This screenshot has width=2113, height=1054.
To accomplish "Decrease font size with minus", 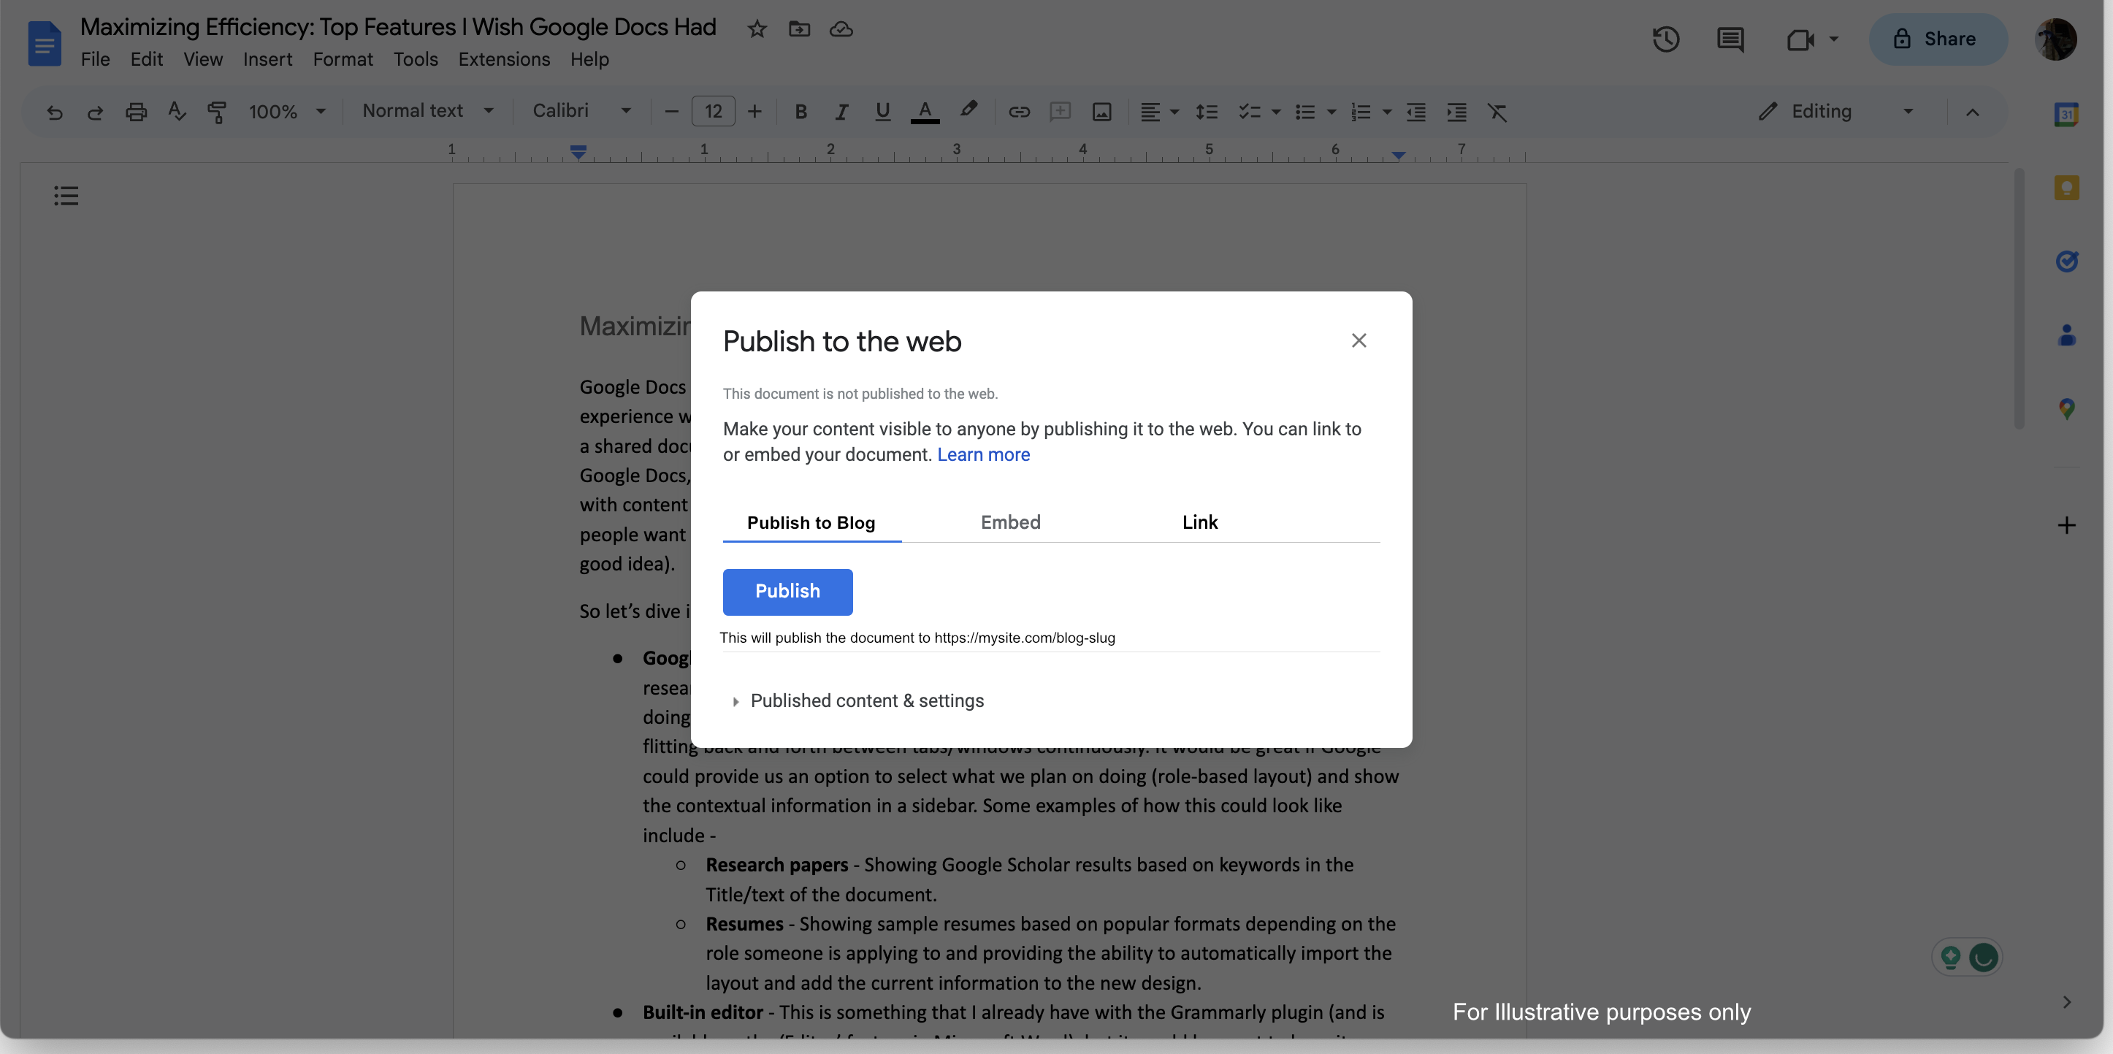I will pyautogui.click(x=671, y=112).
